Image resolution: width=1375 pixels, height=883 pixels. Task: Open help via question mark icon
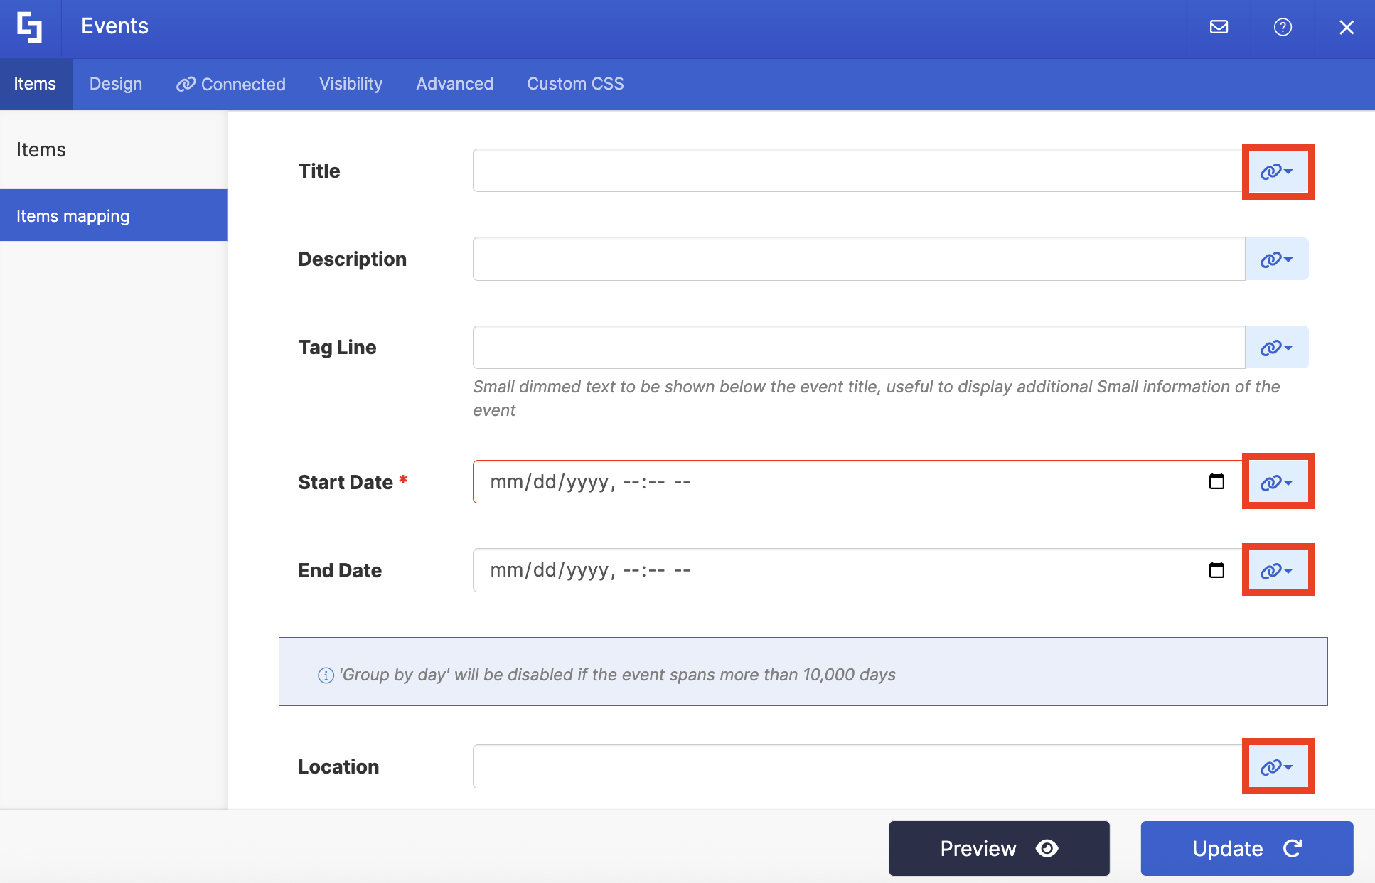click(x=1283, y=27)
